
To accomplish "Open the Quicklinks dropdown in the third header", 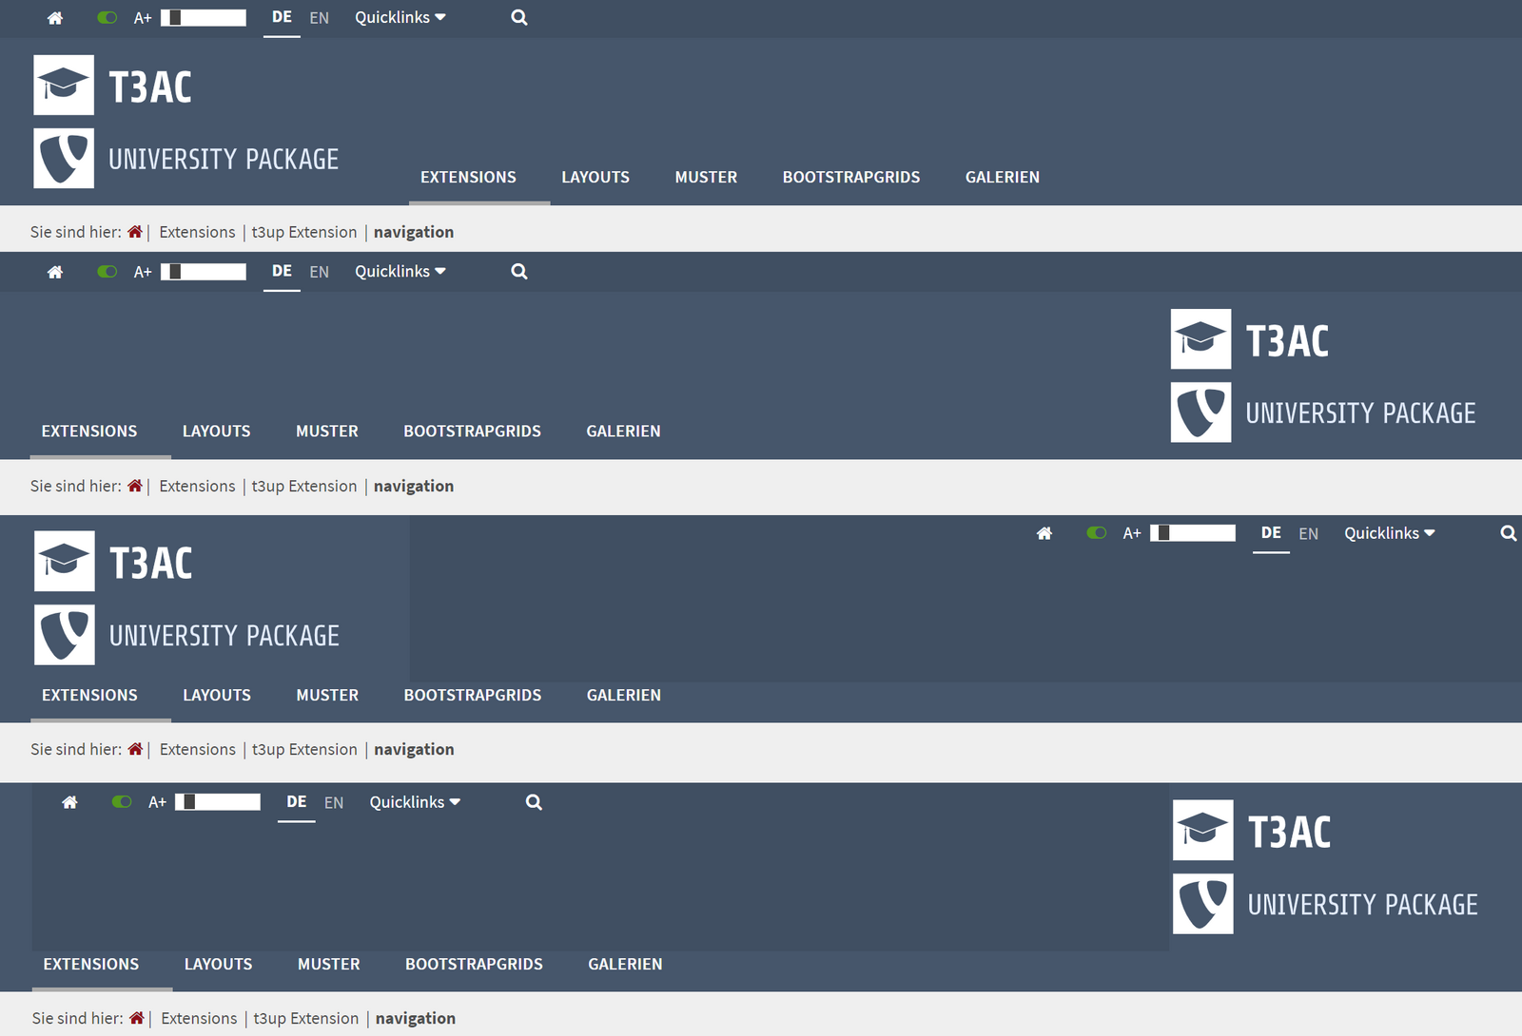I will click(x=1390, y=533).
